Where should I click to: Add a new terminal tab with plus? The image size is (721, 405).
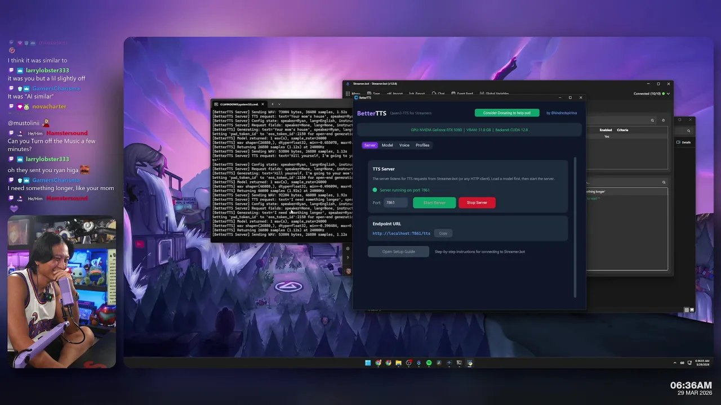(x=272, y=104)
